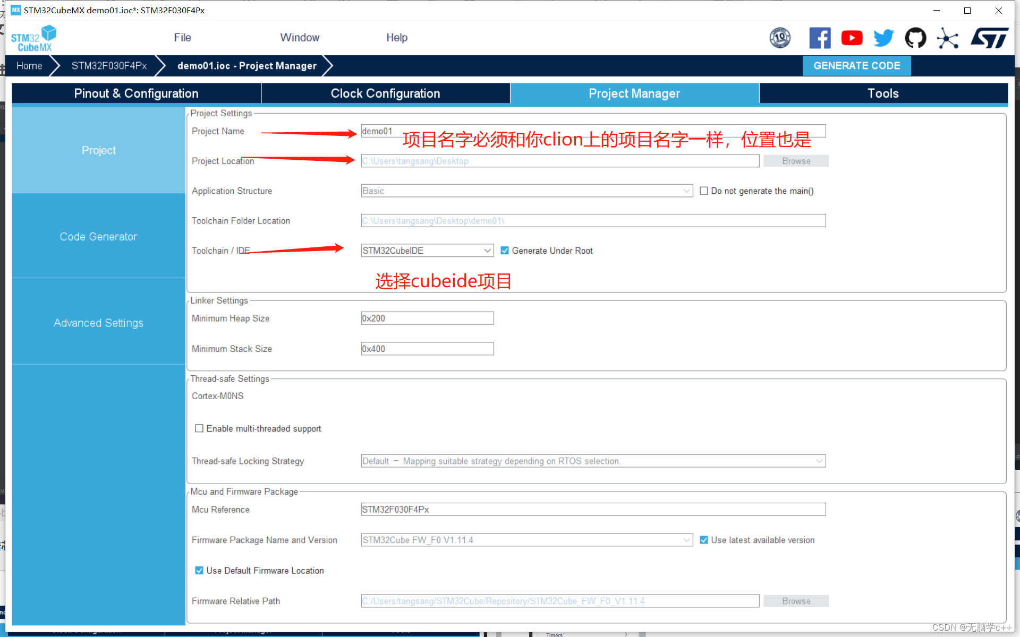Image resolution: width=1020 pixels, height=637 pixels.
Task: Toggle 'Do not generate the main()' checkbox
Action: (x=704, y=191)
